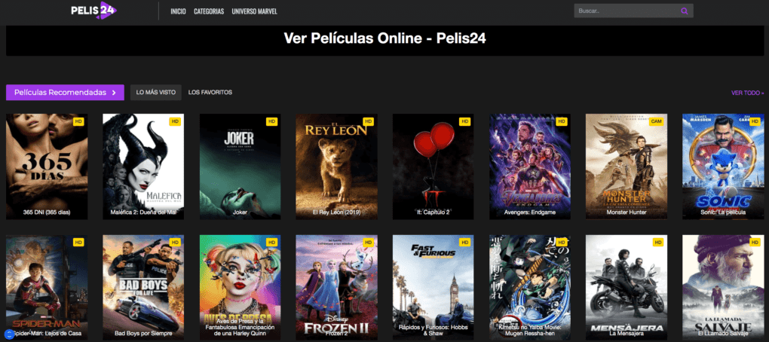Open the Maléfica 2: Dueña del Mal title link
Viewport: 769px width, 342px height.
pos(143,212)
